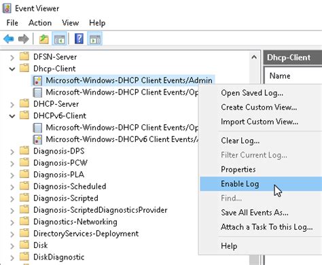Screen dimensions: 322x265
Task: Expand the Diagnosis-PLA tree node
Action: 12,175
